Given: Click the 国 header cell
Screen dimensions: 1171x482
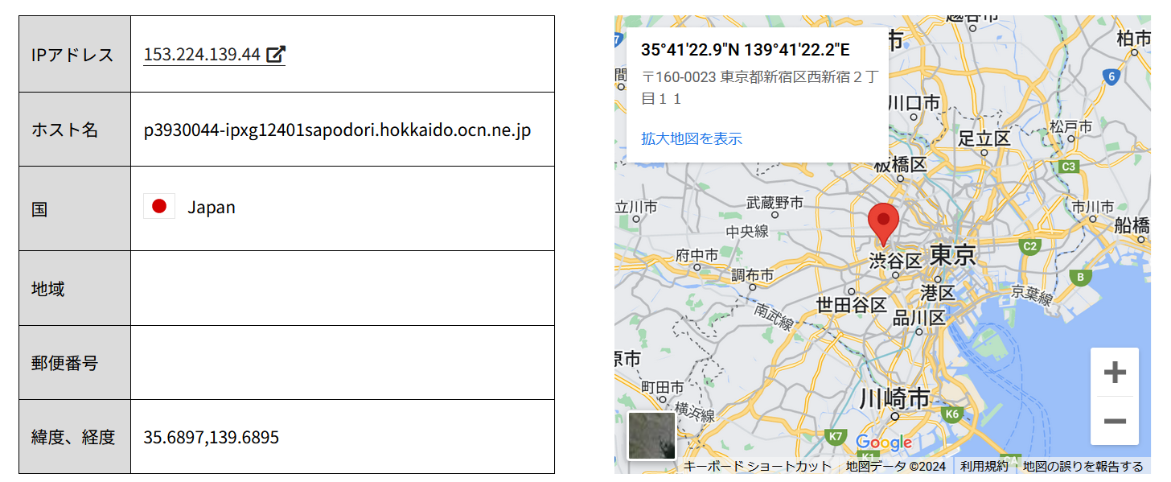Looking at the screenshot, I should click(x=75, y=208).
